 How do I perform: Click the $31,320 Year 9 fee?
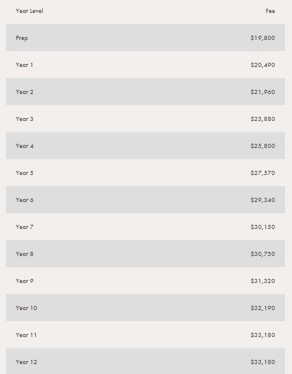click(263, 281)
